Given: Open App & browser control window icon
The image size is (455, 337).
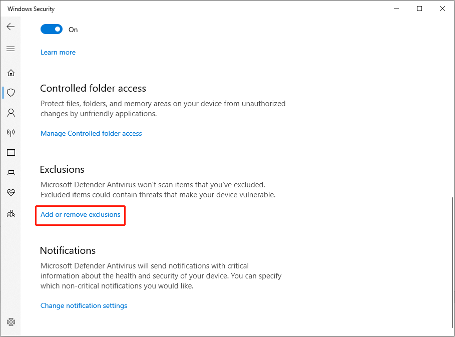Looking at the screenshot, I should click(x=11, y=152).
